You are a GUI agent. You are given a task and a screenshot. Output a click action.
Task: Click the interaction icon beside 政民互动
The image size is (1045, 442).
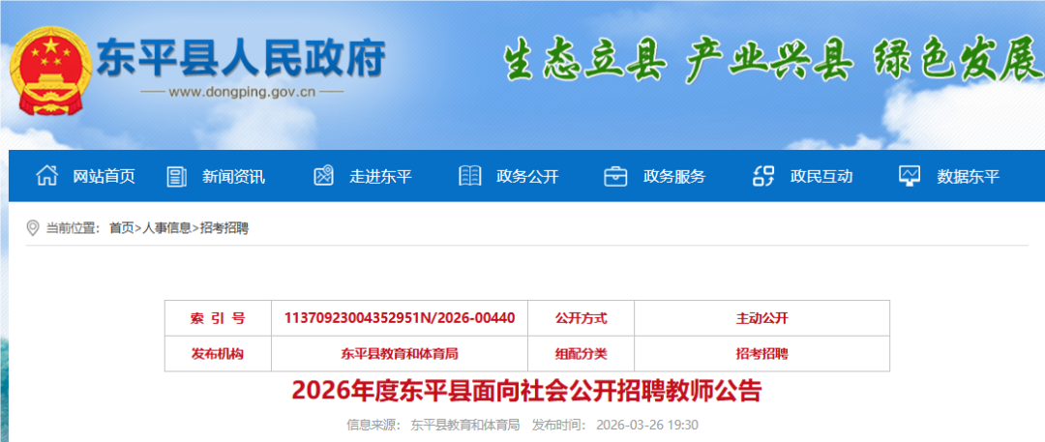(x=763, y=176)
